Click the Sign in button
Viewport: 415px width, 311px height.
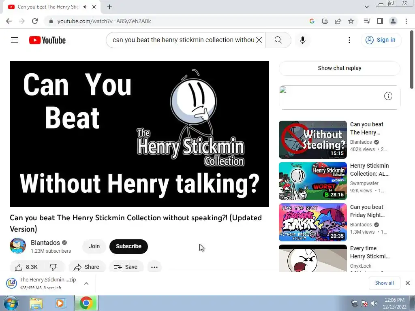click(381, 40)
